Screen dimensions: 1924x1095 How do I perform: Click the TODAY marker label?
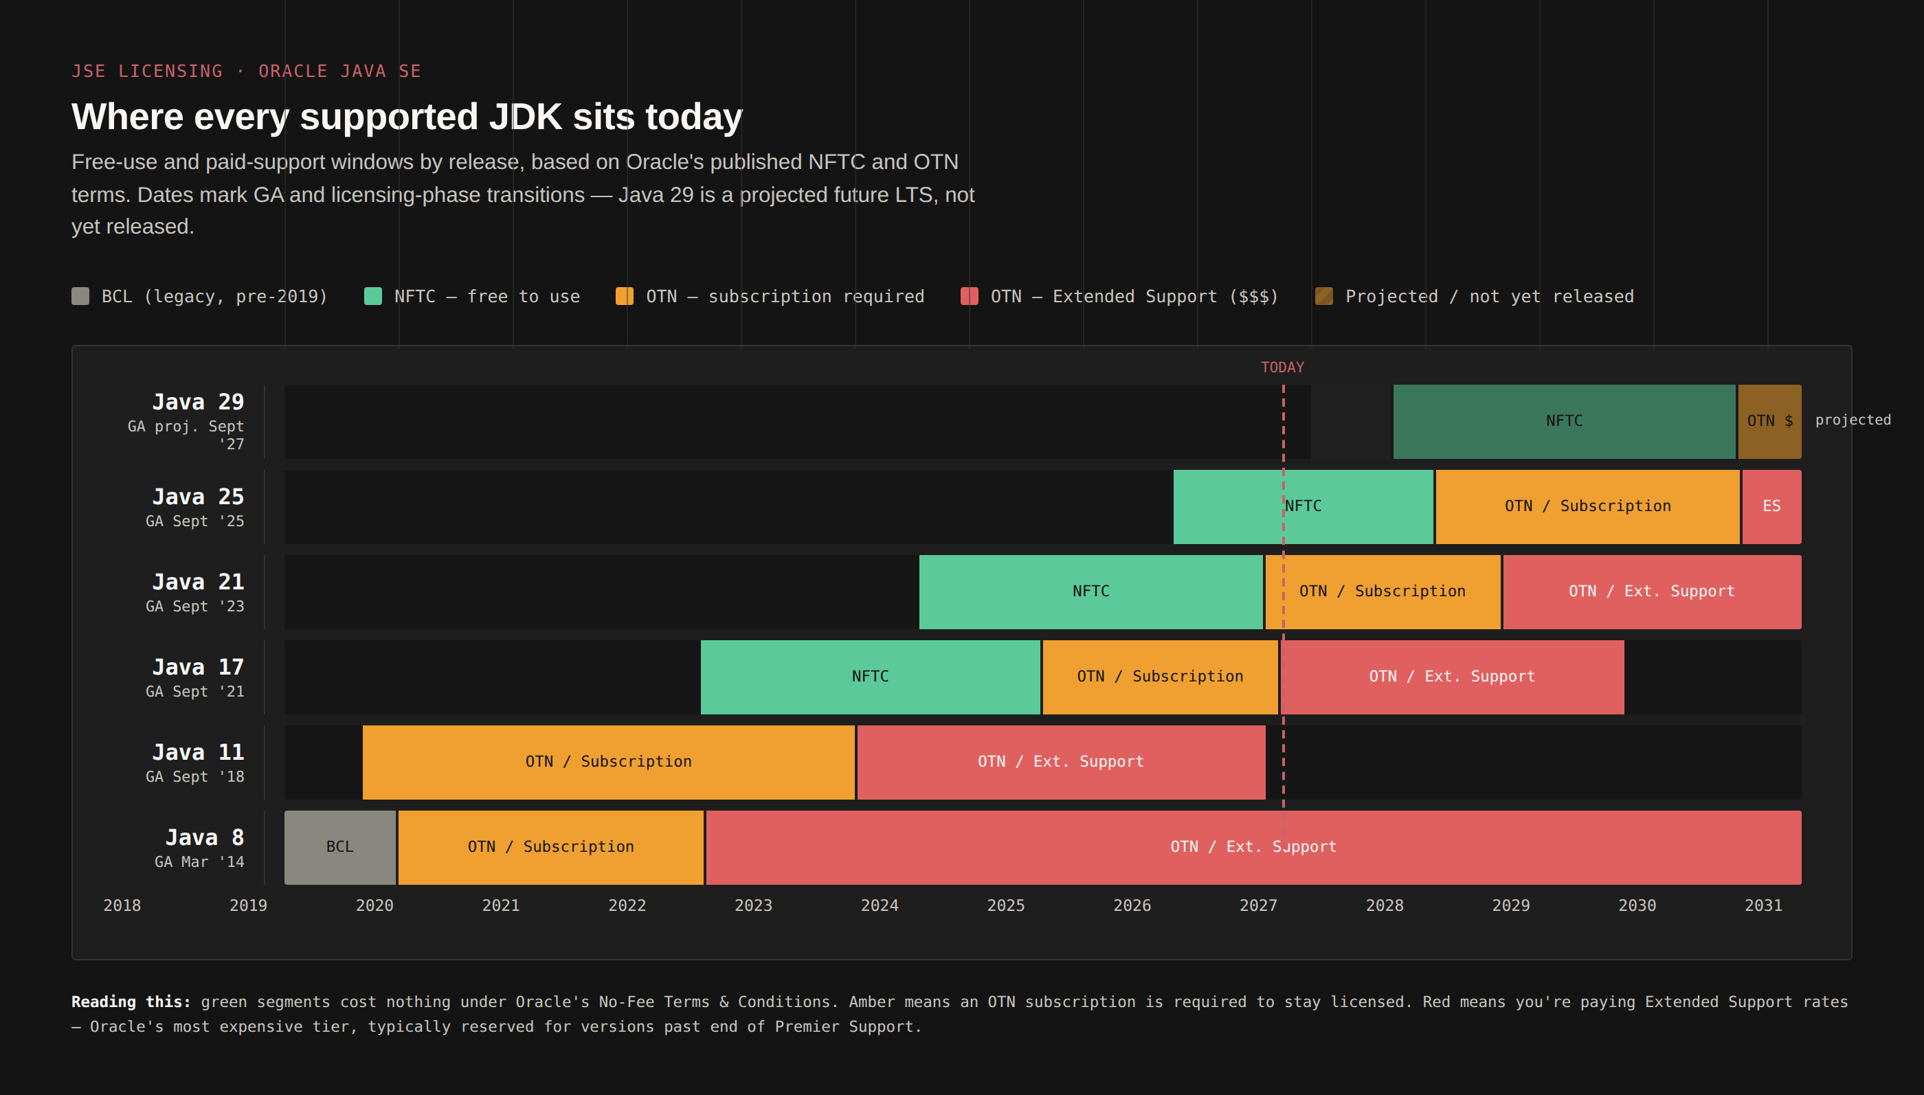point(1282,368)
